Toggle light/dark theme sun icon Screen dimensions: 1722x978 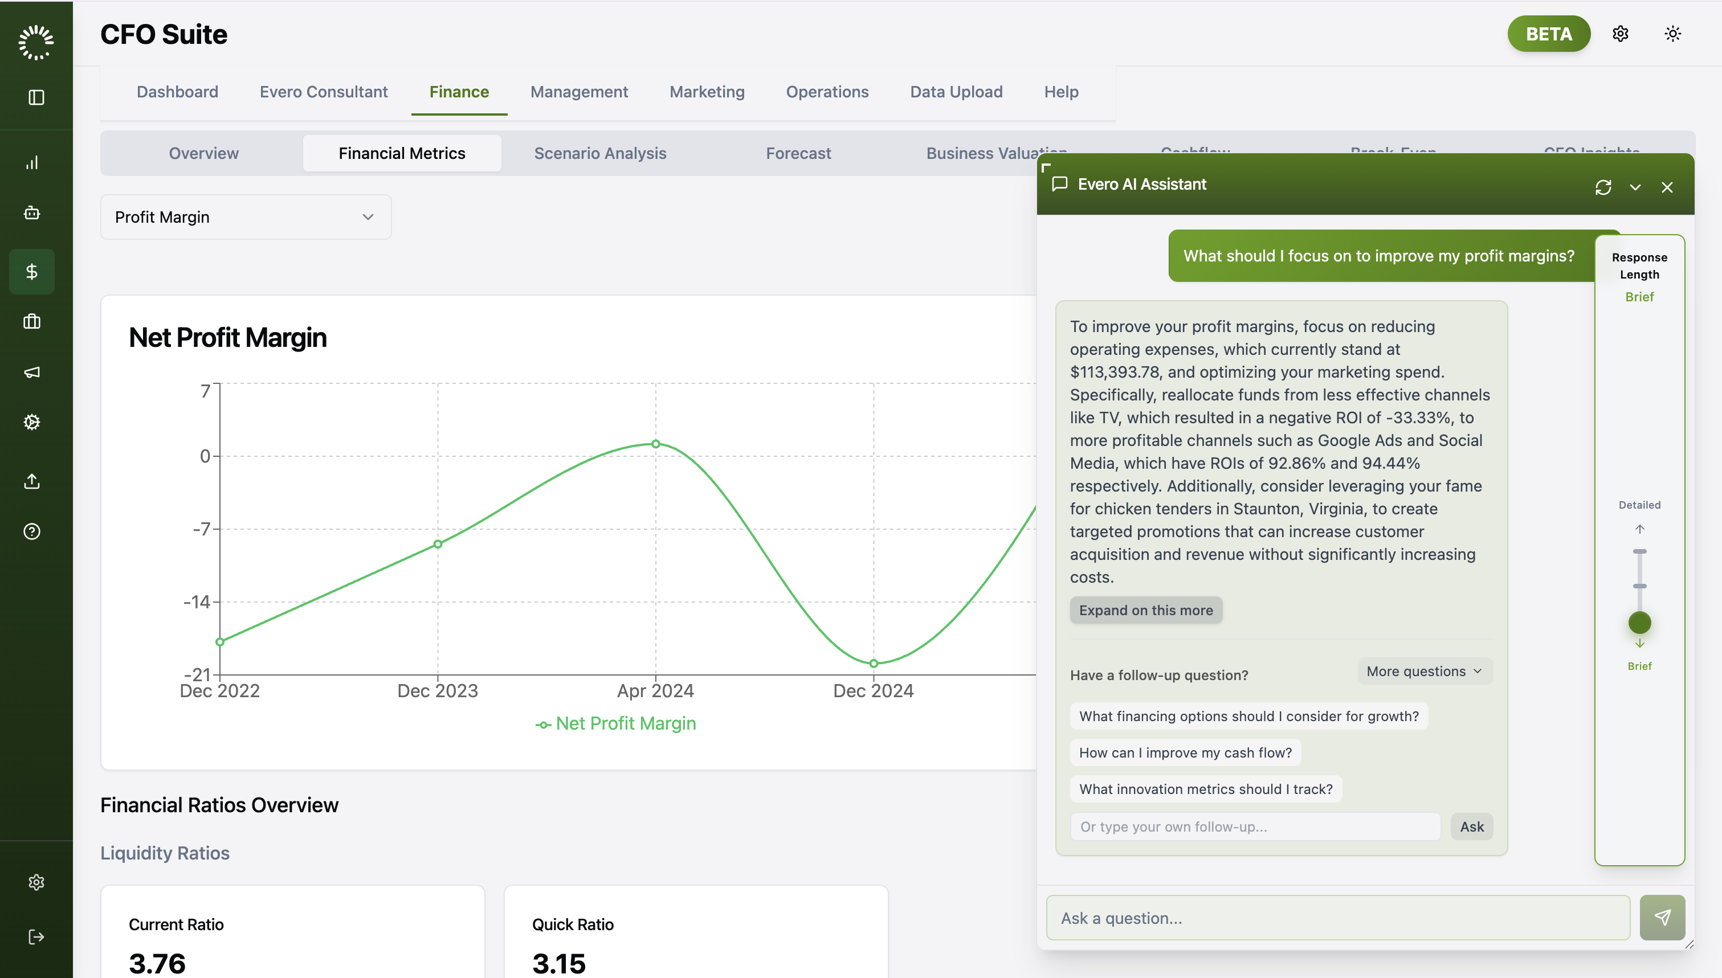pos(1672,34)
